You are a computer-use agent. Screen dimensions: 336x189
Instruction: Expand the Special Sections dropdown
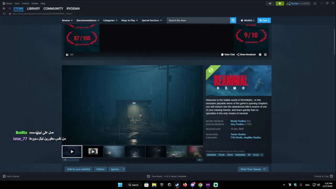tap(151, 20)
